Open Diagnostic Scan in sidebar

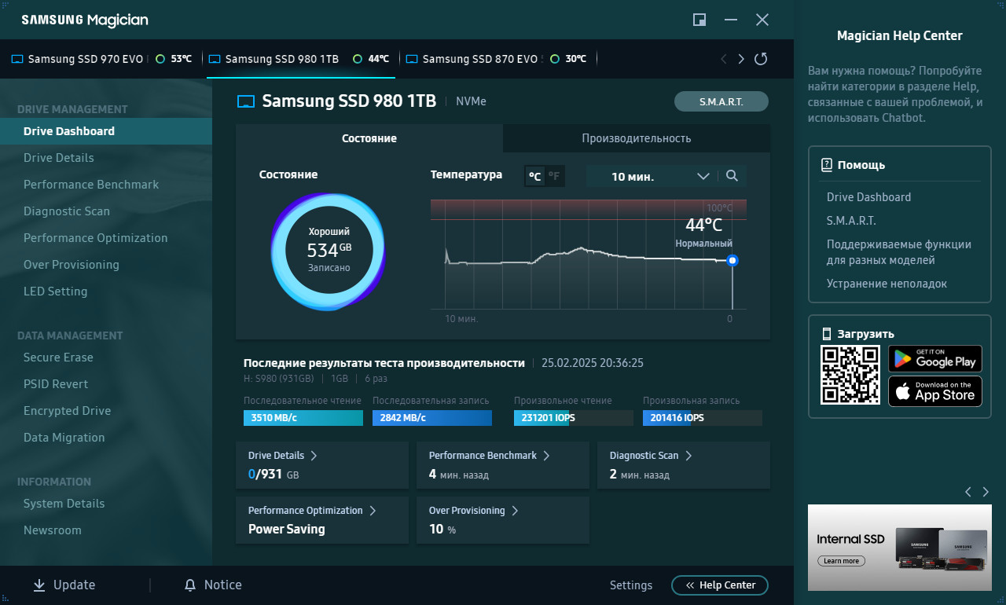pyautogui.click(x=106, y=211)
